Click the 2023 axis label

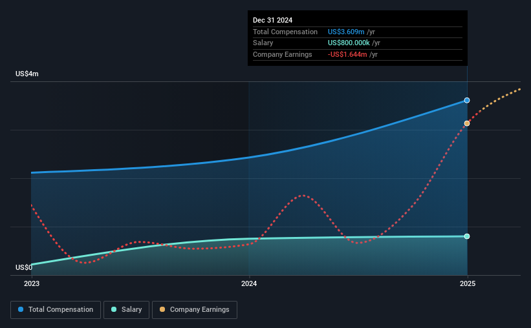pos(32,283)
